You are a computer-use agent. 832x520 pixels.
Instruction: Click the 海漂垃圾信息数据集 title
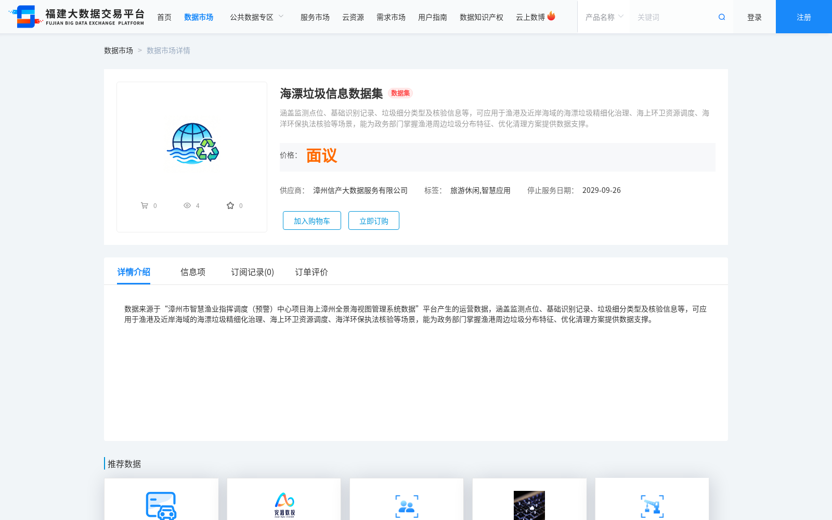[331, 93]
